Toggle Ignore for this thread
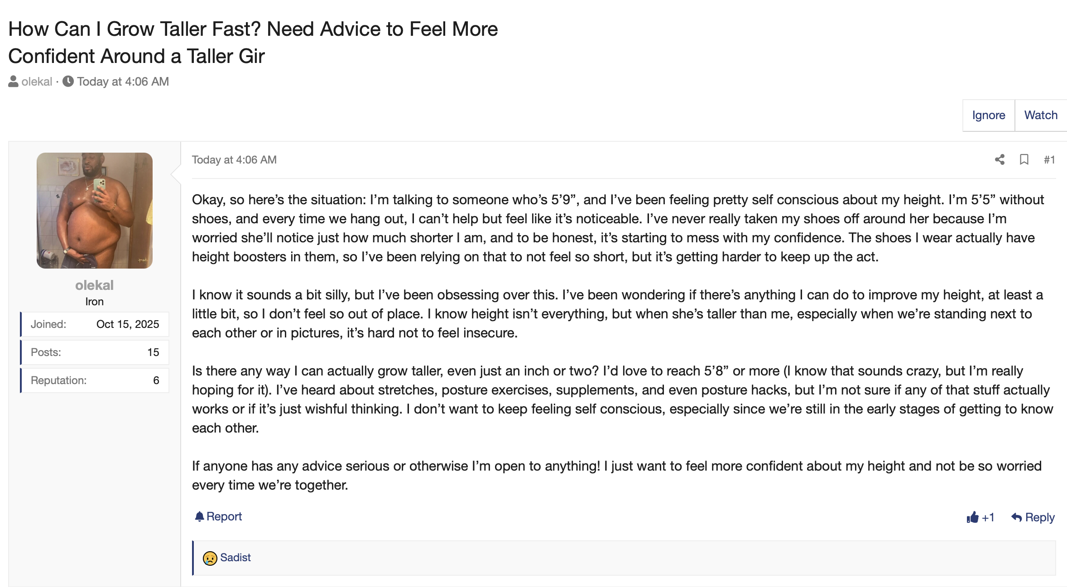The height and width of the screenshot is (587, 1067). (x=988, y=115)
